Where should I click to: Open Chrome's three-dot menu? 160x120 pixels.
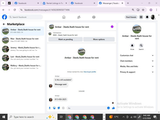(x=156, y=10)
